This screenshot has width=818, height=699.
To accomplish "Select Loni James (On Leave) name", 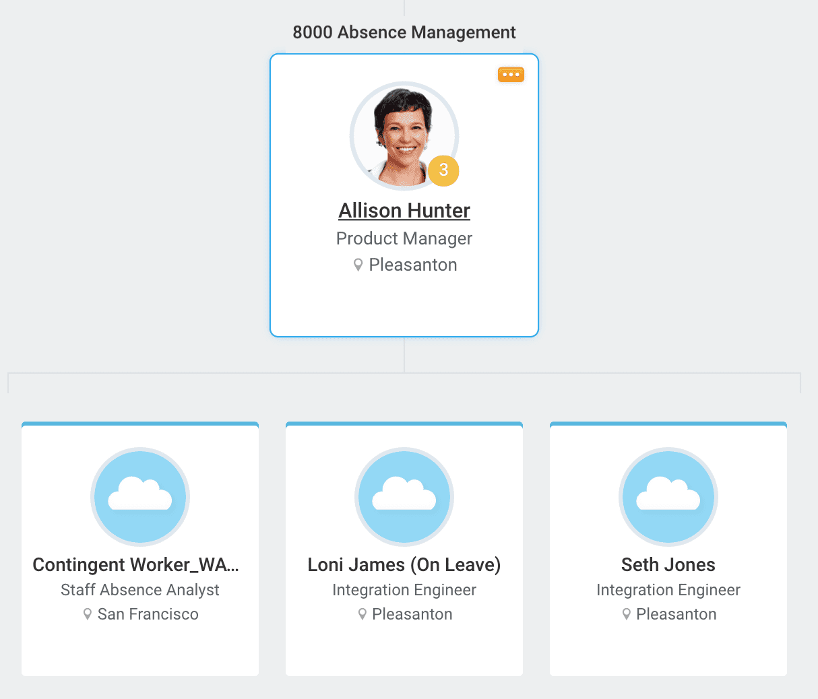I will click(x=404, y=564).
